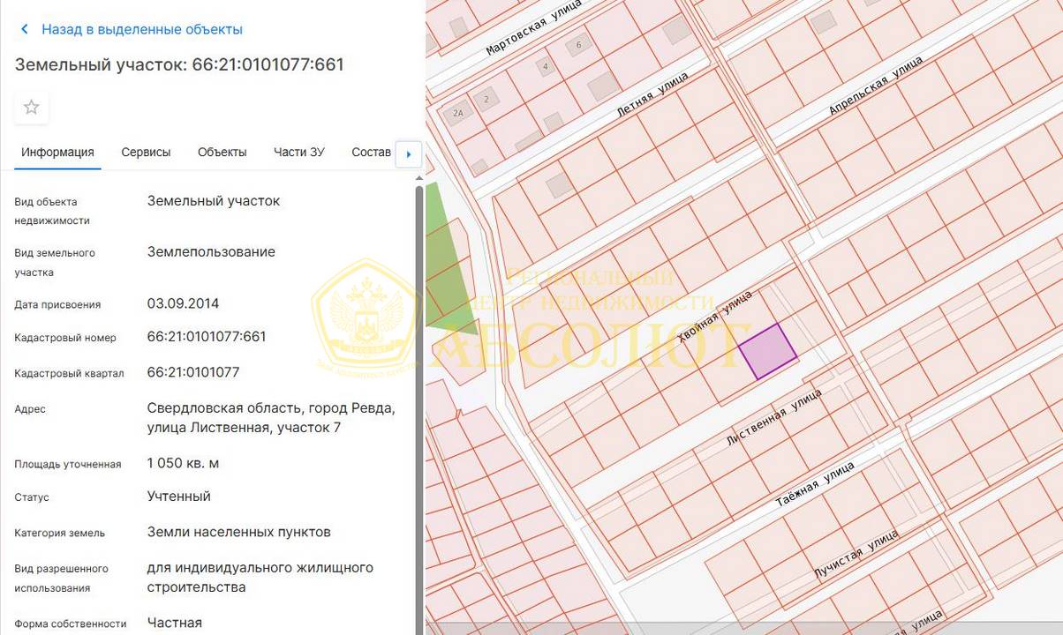Click the back chevron arrow icon

[25, 29]
